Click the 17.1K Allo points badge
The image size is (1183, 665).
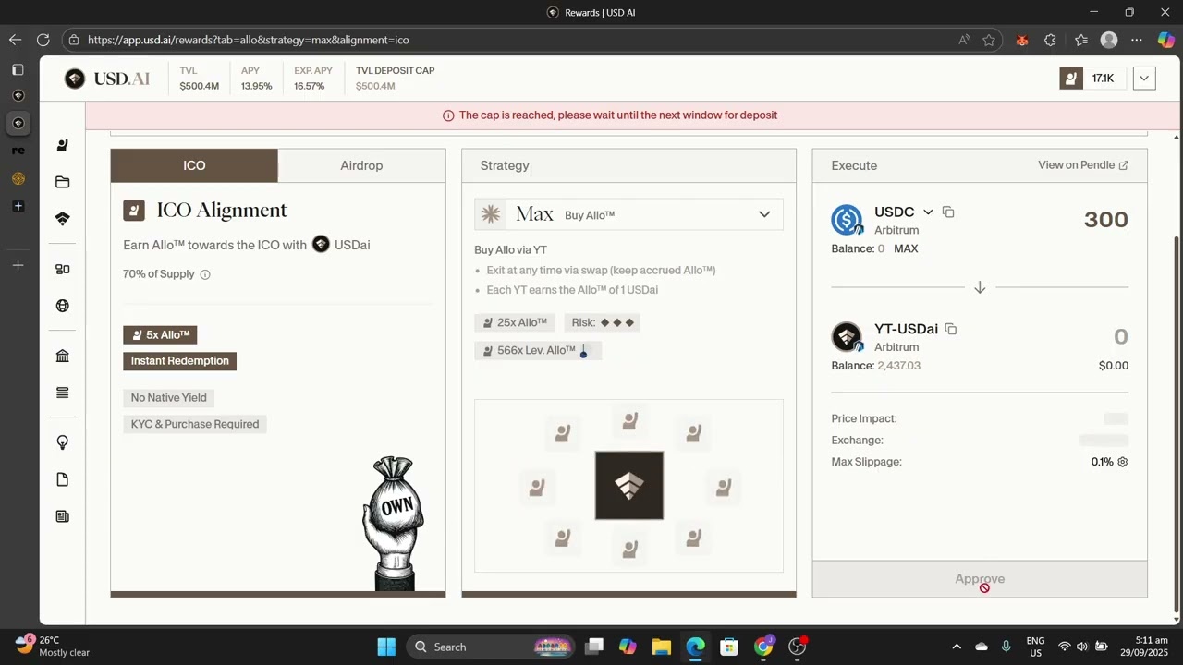point(1092,79)
